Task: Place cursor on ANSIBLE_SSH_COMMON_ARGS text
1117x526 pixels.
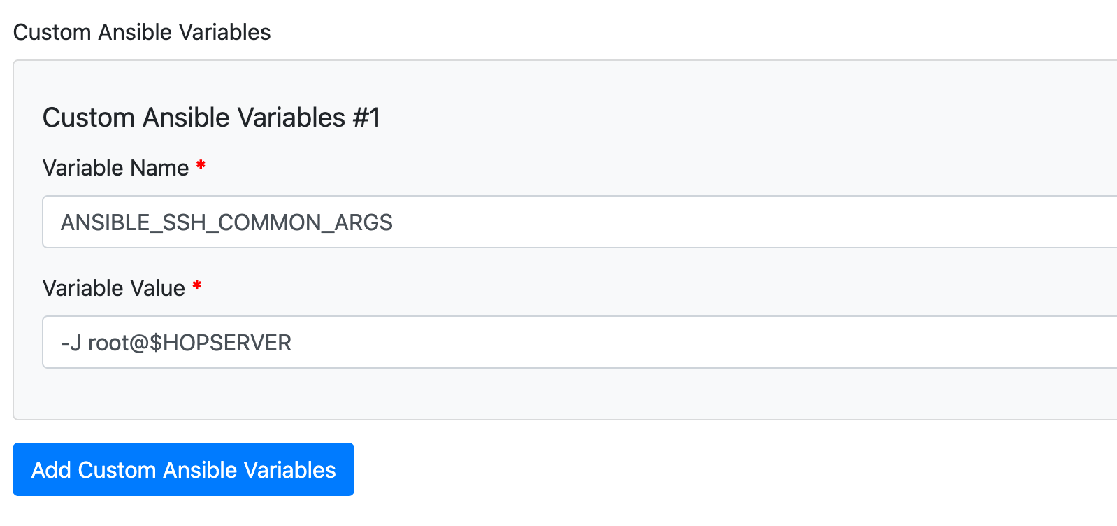Action: (x=226, y=222)
